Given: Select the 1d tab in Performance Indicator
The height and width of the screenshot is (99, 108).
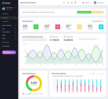Looking at the screenshot, I should point(91,74).
